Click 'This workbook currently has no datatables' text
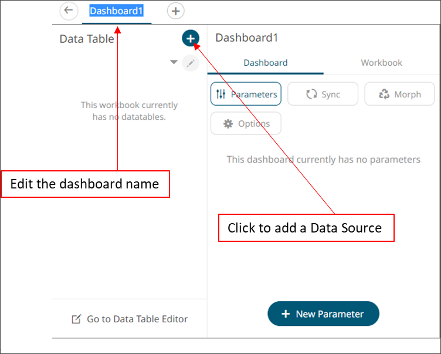This screenshot has height=354, width=441. coord(129,111)
